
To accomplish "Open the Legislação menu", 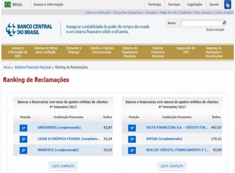I will (195, 4).
